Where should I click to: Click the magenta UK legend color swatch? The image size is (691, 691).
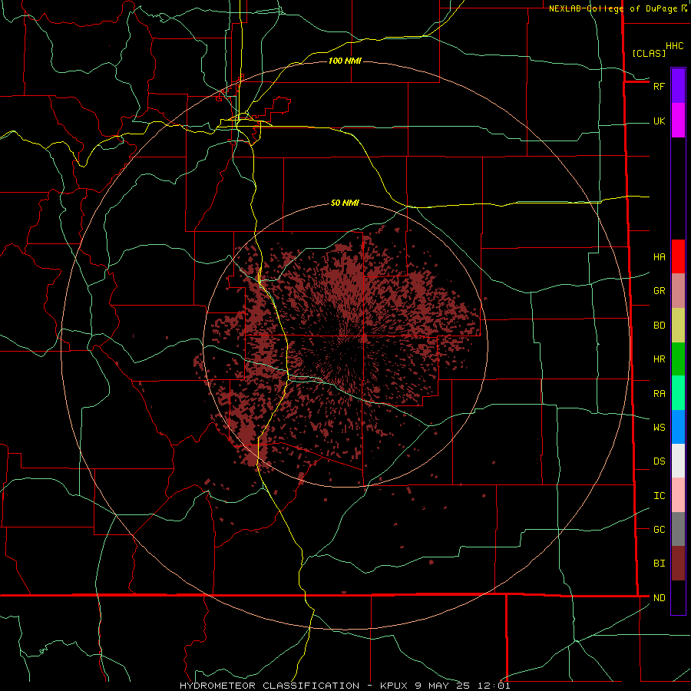(x=678, y=121)
